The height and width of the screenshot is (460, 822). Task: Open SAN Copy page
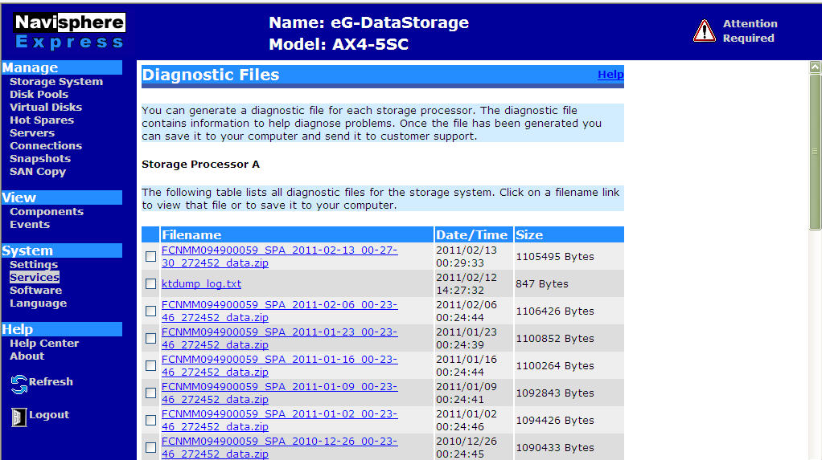38,172
